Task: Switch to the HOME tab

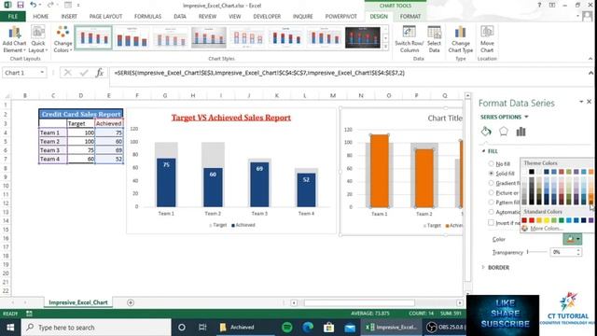Action: click(41, 17)
